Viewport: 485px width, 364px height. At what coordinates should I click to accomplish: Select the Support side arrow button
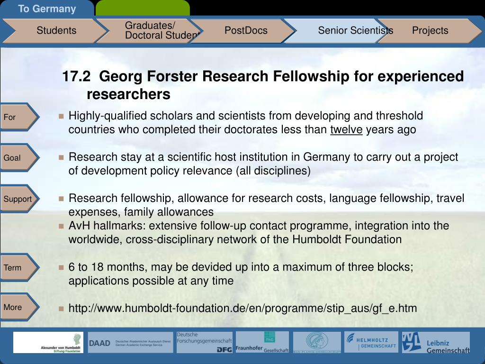tap(19, 199)
